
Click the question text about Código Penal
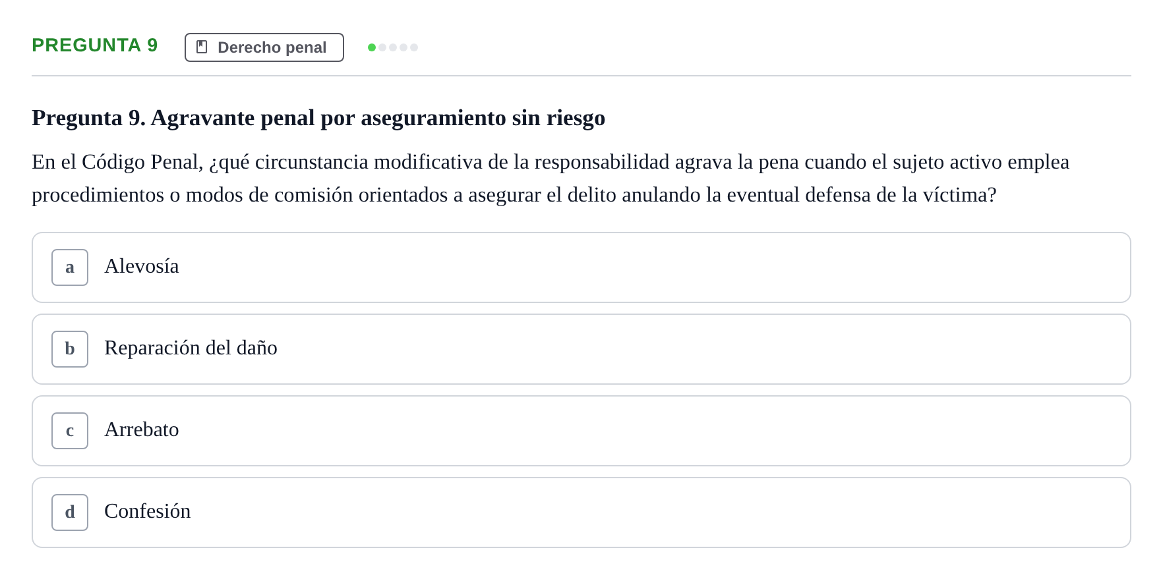[551, 179]
